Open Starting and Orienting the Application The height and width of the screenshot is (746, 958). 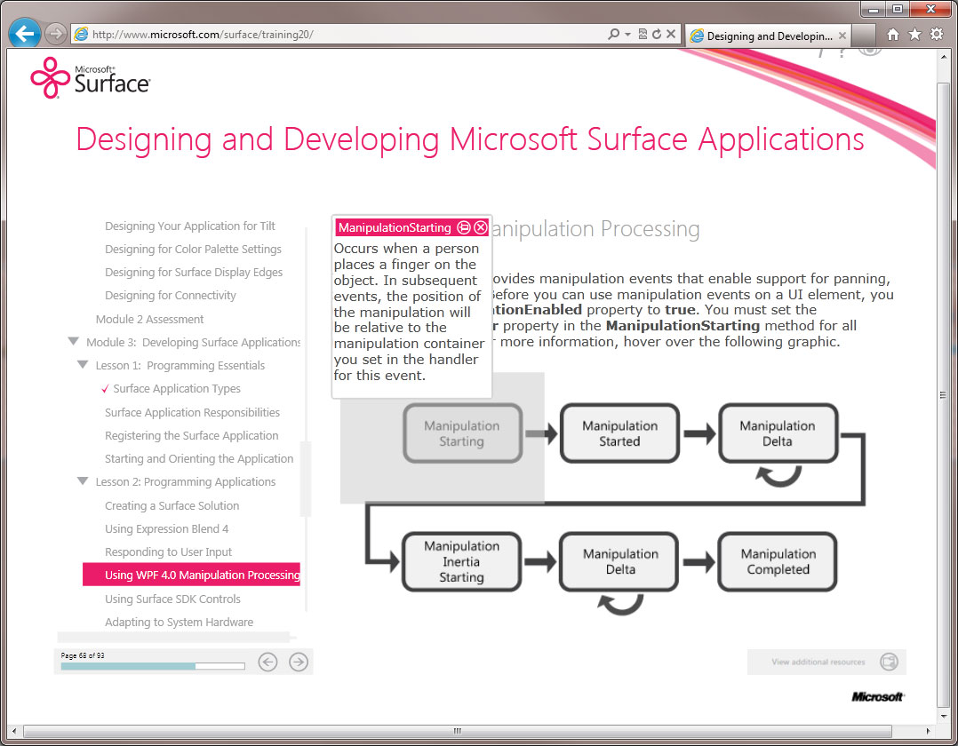coord(199,459)
